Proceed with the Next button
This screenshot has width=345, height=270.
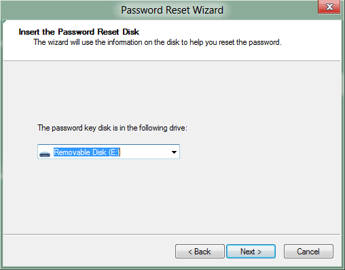pos(251,251)
